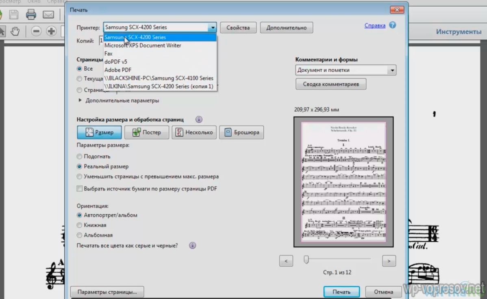487x299 pixels.
Task: Click the help question mark icon
Action: 392,25
